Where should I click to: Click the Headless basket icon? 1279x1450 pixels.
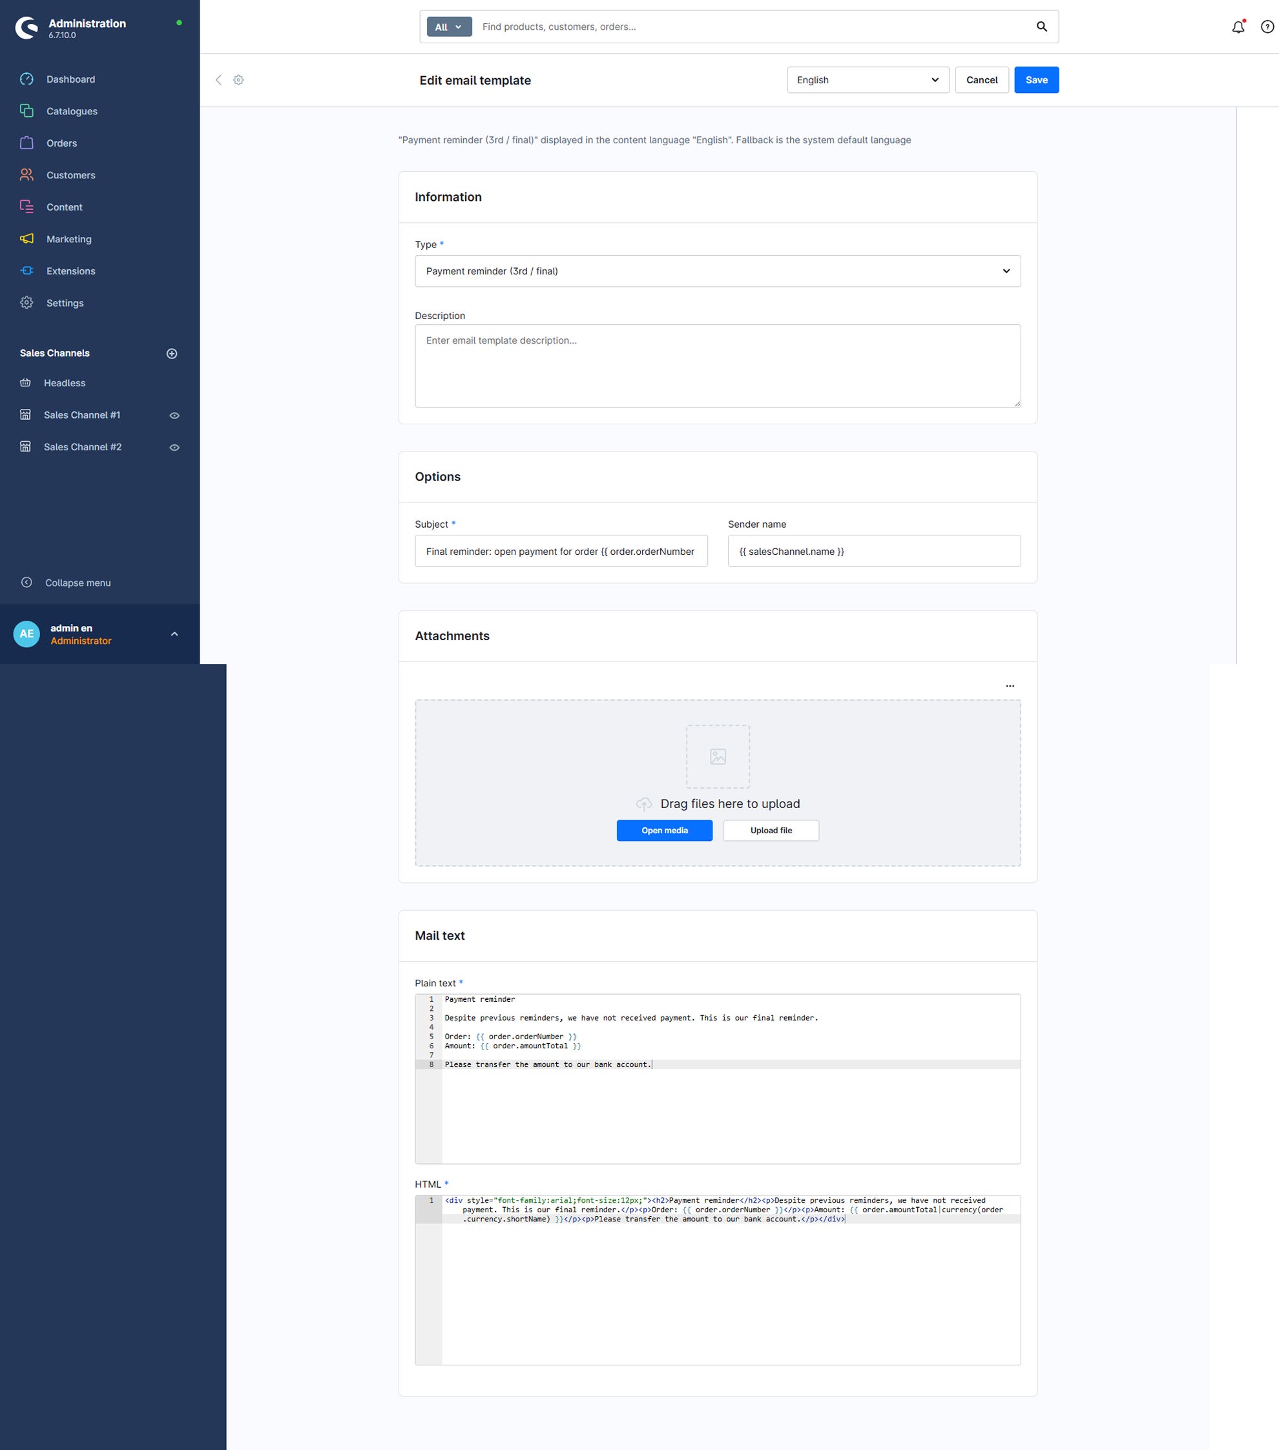point(26,382)
